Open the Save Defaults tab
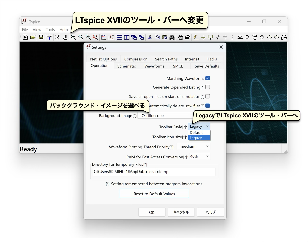Viewport: 308px width, 242px height. pos(207,66)
